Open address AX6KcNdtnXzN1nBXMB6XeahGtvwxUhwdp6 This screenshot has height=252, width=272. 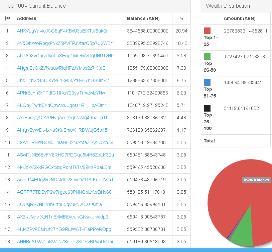click(x=62, y=217)
